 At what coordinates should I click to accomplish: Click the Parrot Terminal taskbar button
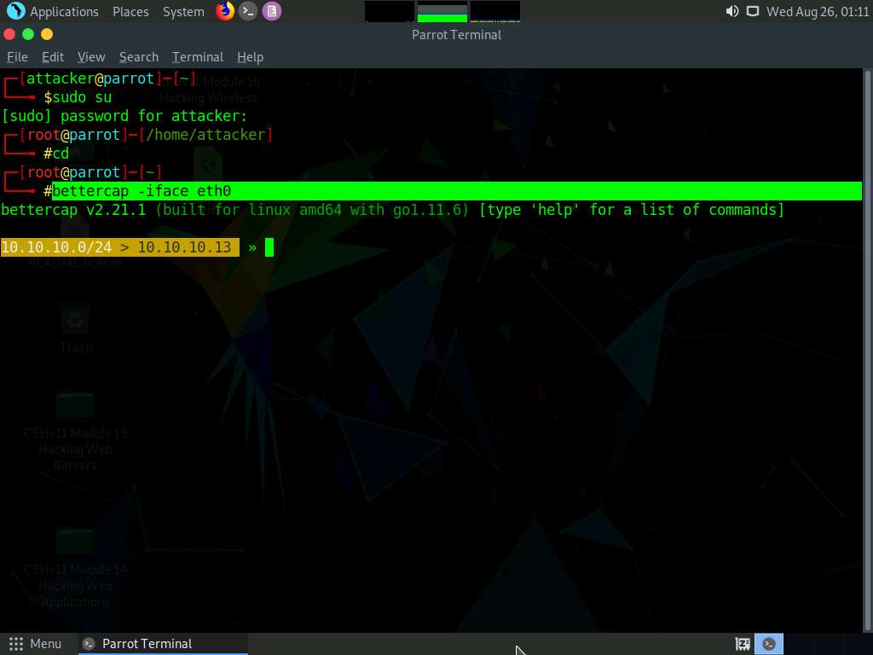click(163, 644)
